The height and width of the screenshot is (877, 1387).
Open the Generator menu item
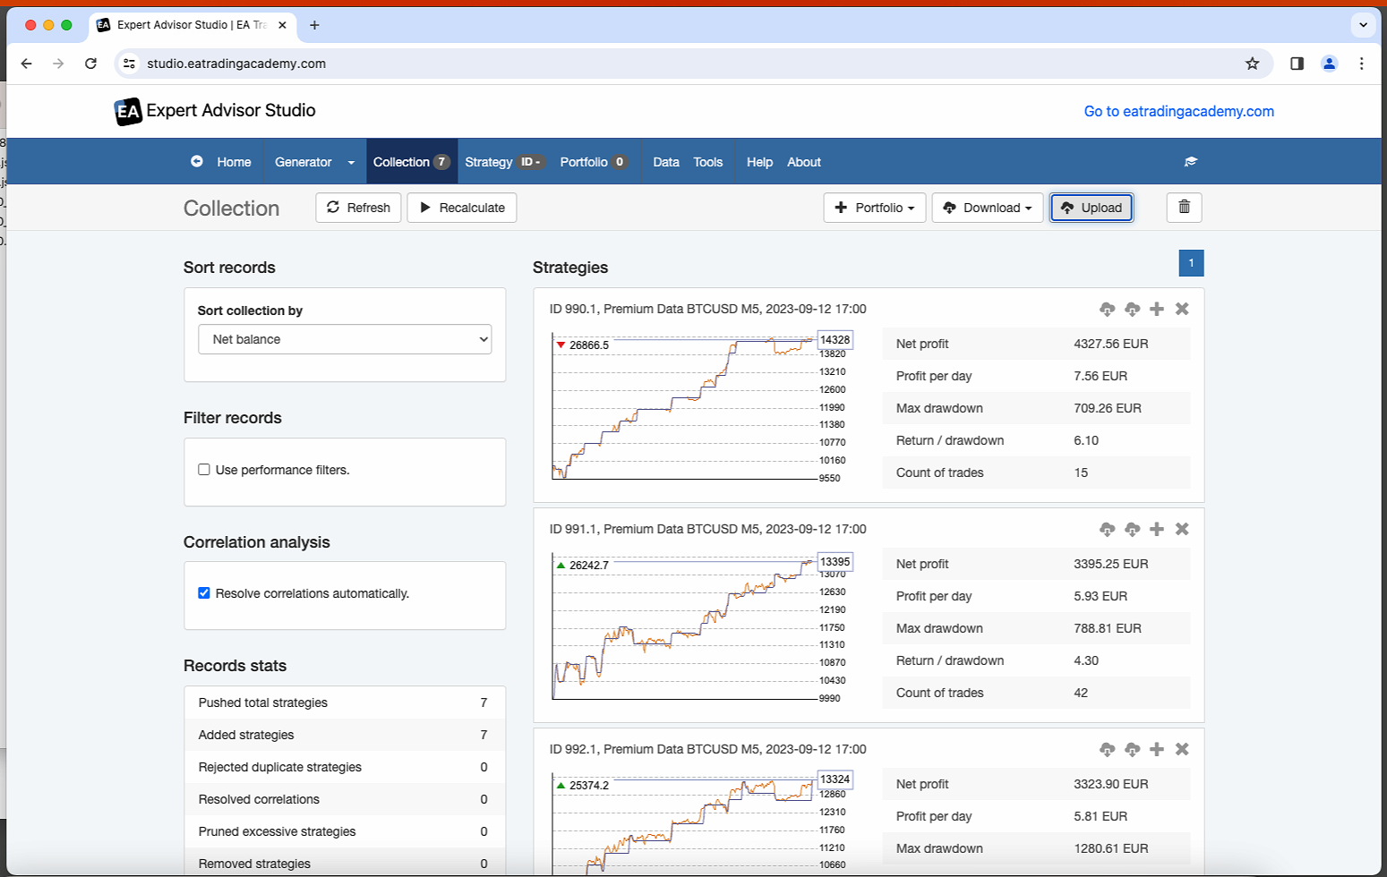tap(304, 162)
